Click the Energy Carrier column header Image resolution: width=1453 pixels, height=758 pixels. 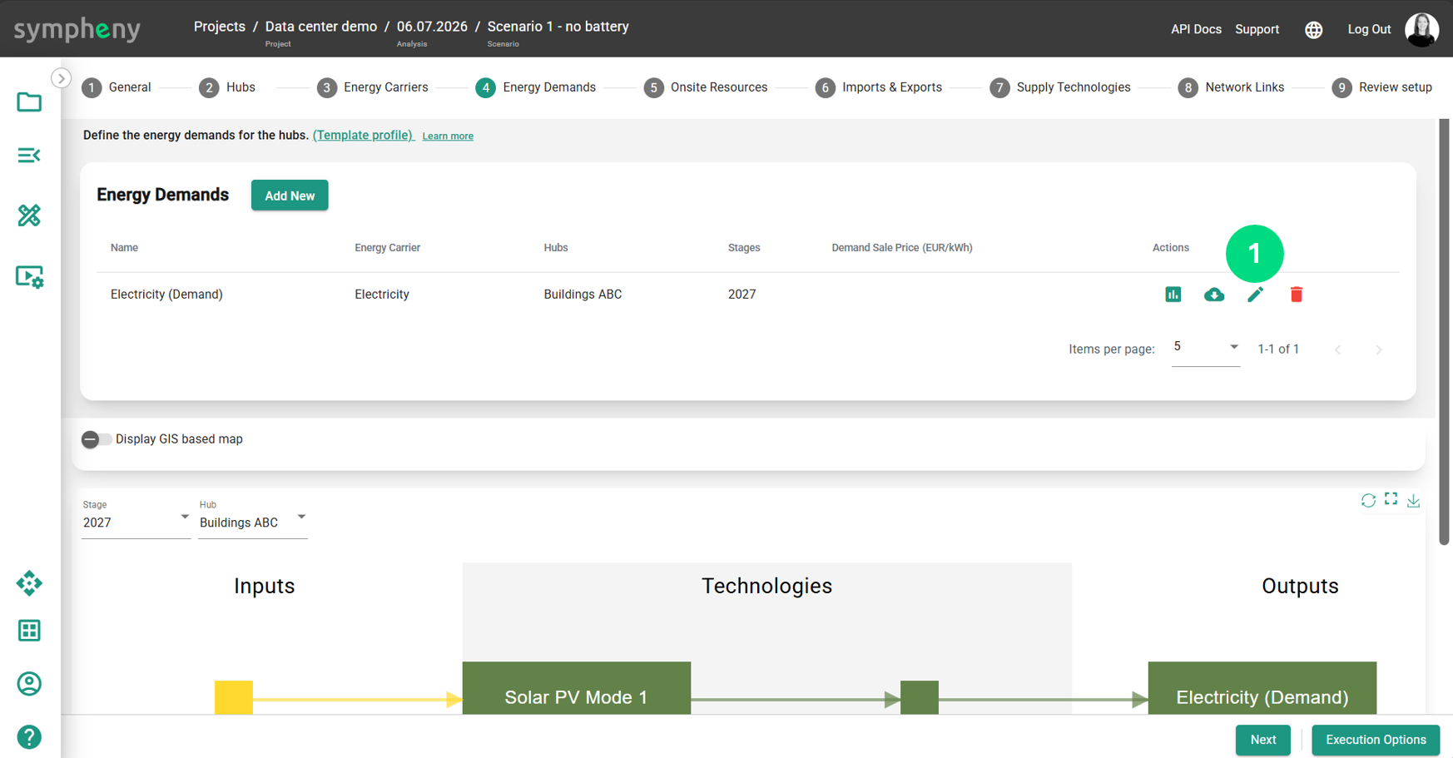point(387,248)
